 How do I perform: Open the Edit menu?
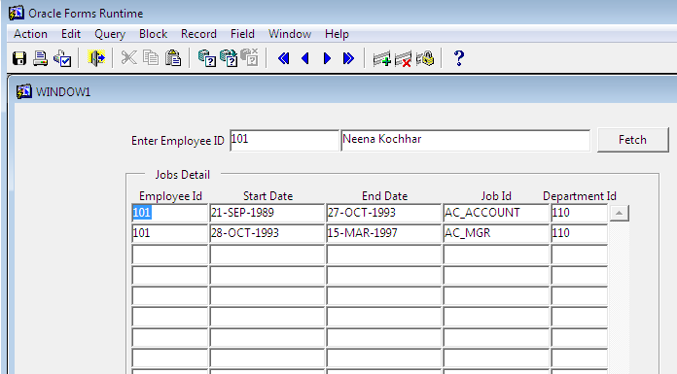point(71,34)
